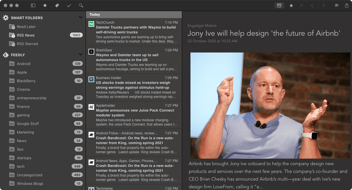Expand the tech folder triangle
352x190 pixels.
coord(6,167)
